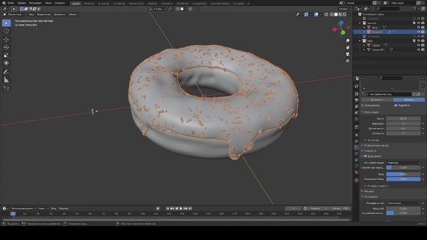Expand the Угловая скорость subpanel
The width and height of the screenshot is (427, 240).
(378, 186)
